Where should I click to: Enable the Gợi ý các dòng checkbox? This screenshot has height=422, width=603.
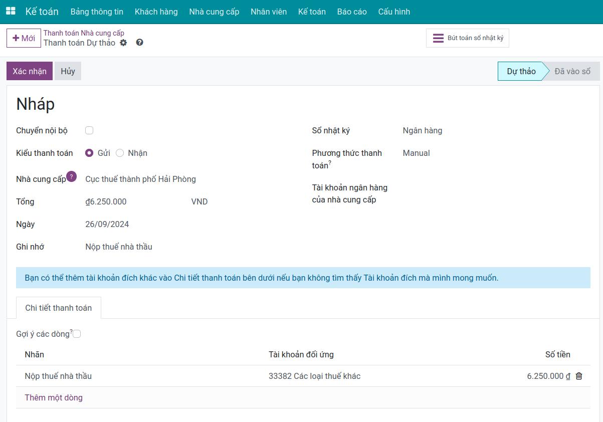point(77,334)
